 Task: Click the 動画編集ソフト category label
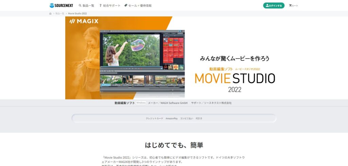(x=125, y=103)
